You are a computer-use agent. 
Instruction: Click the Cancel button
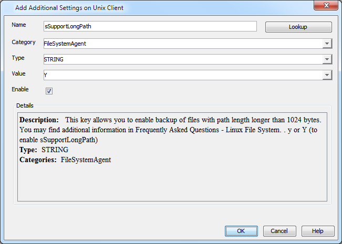pos(279,231)
